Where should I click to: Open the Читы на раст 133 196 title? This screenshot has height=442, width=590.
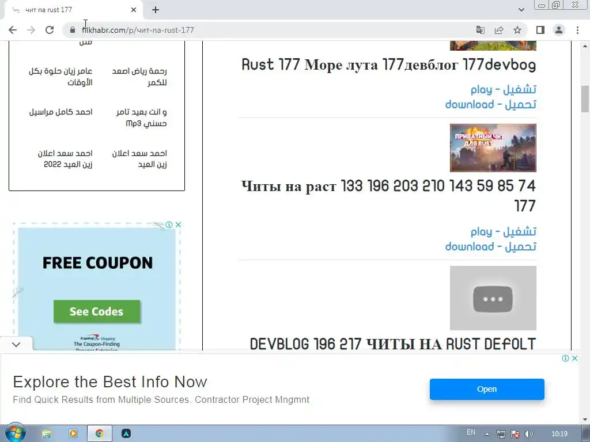pos(389,196)
